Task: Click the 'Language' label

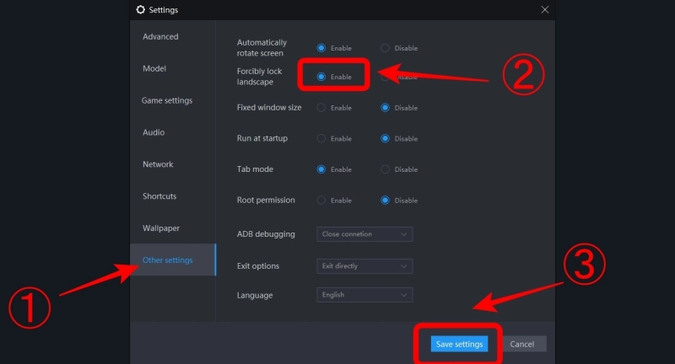Action: [x=255, y=295]
